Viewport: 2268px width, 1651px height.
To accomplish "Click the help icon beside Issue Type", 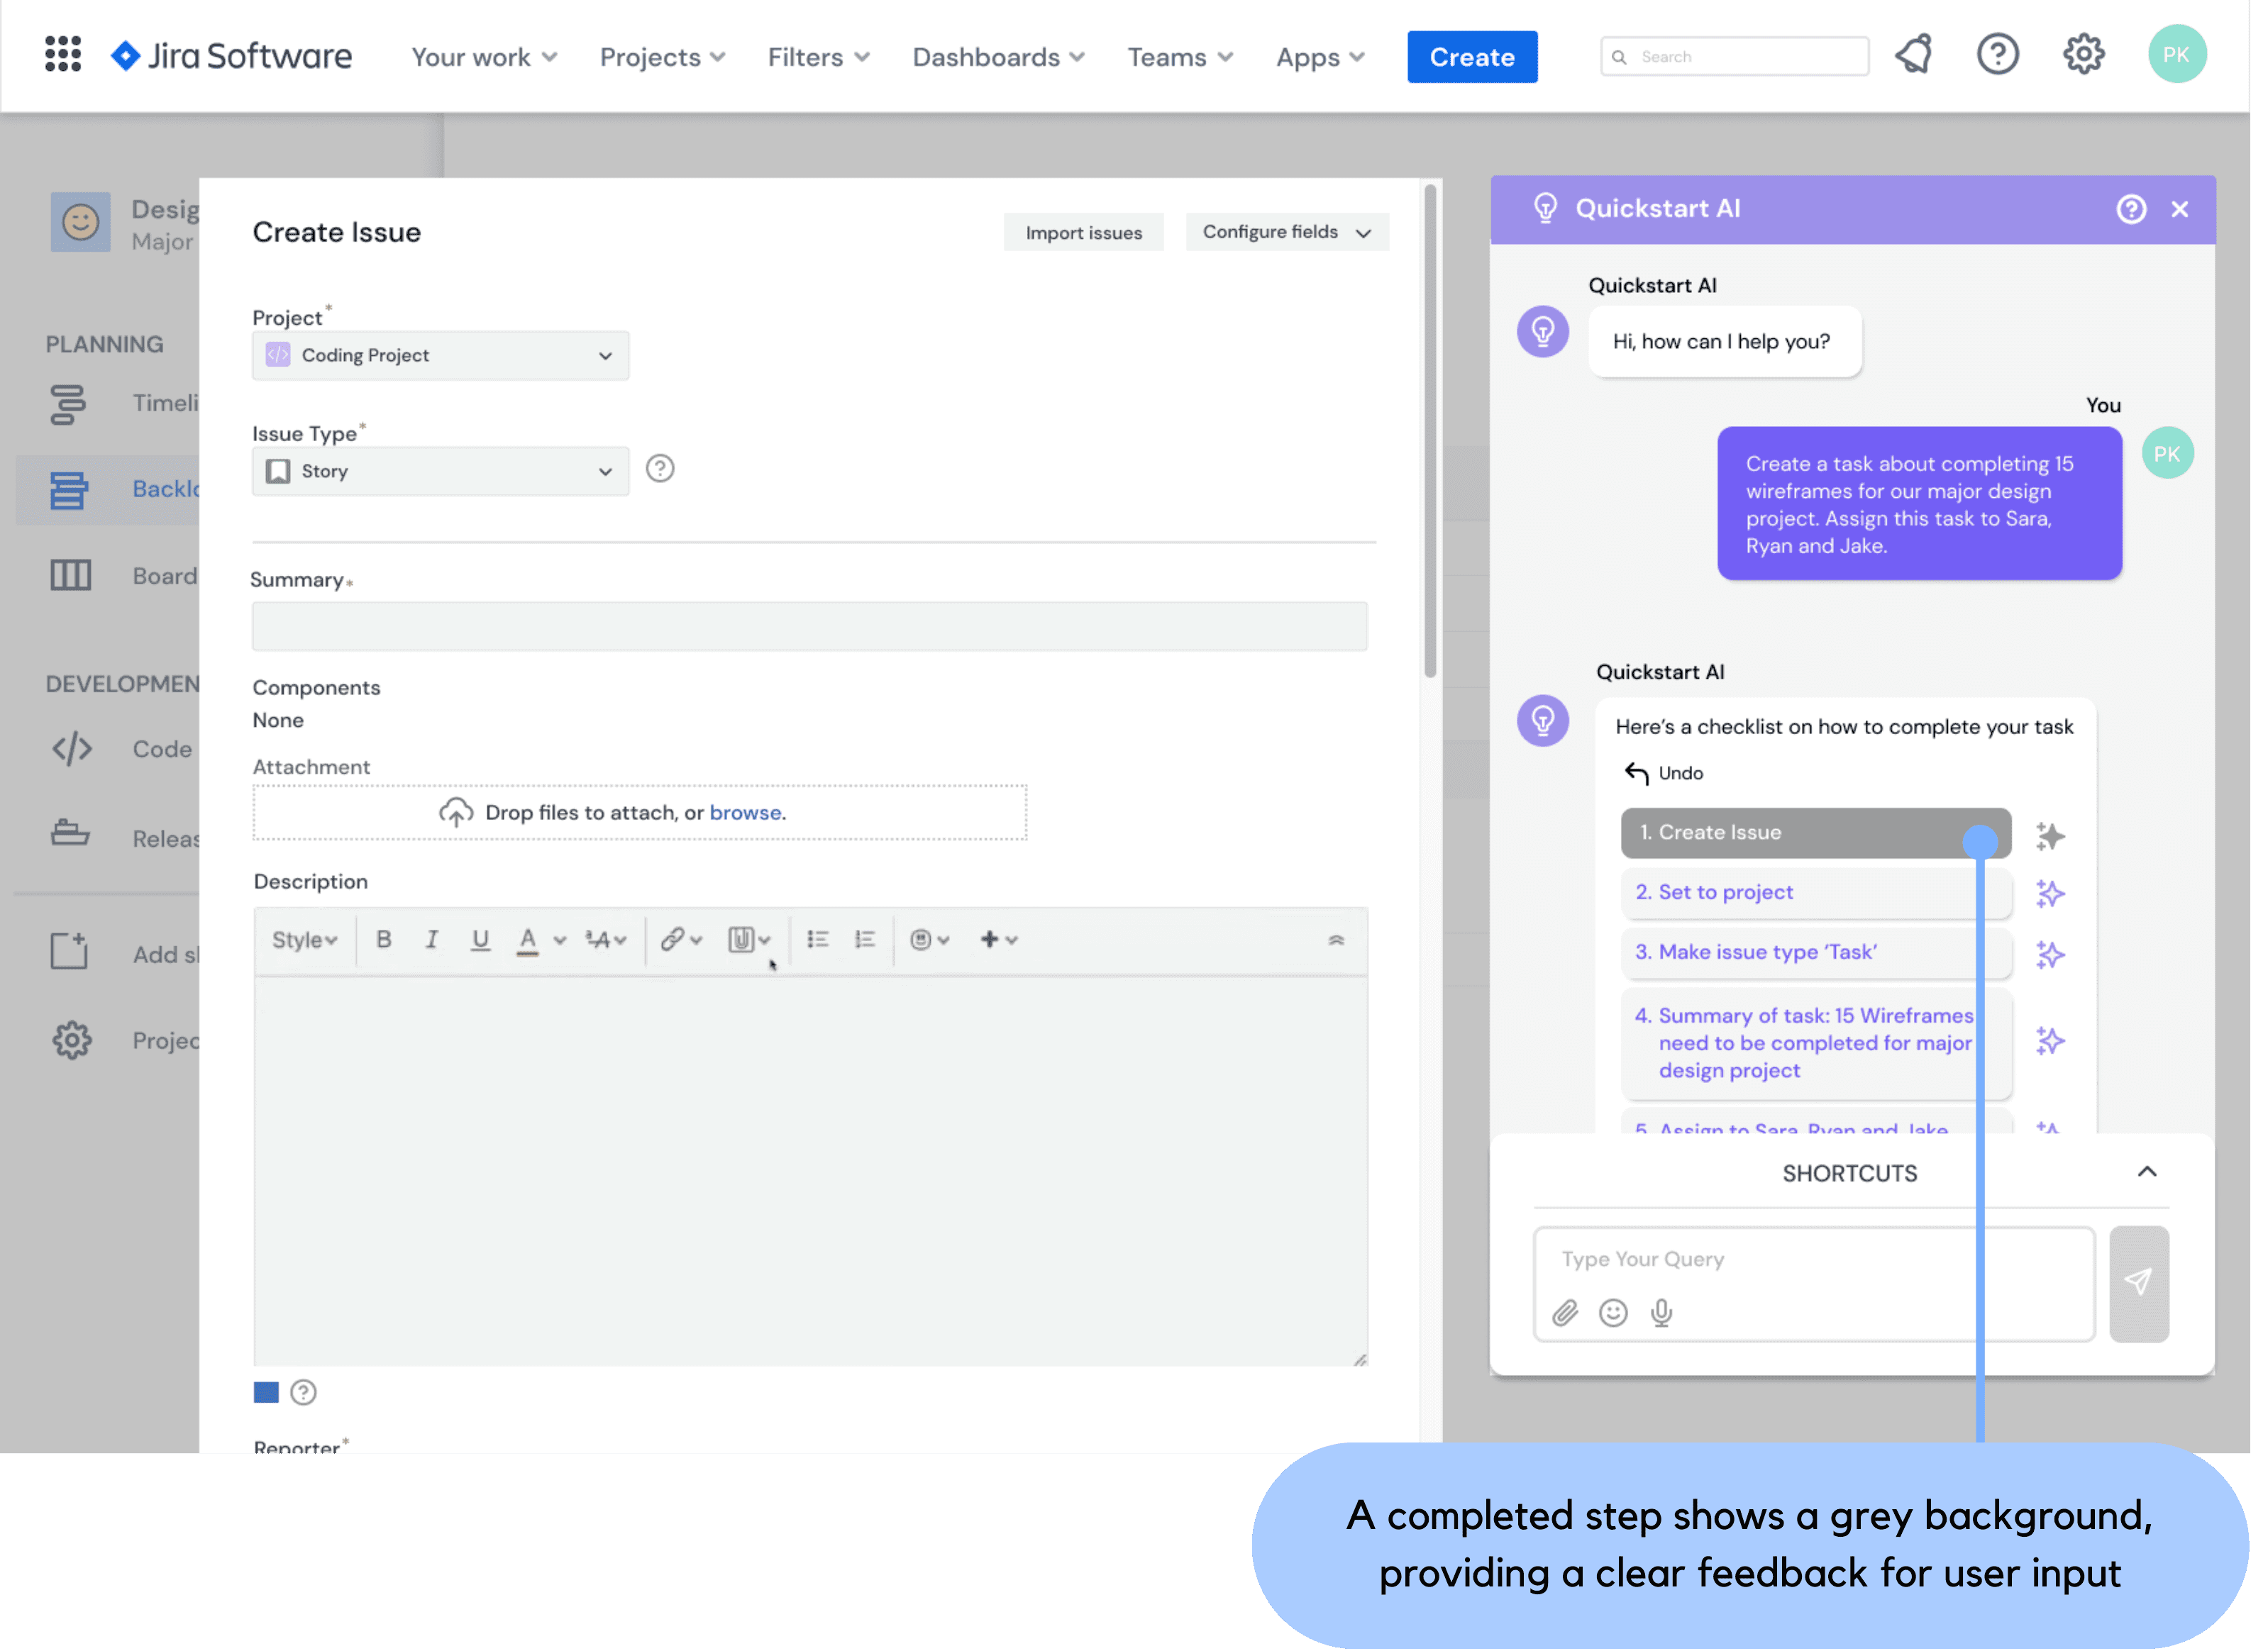I will pyautogui.click(x=660, y=469).
